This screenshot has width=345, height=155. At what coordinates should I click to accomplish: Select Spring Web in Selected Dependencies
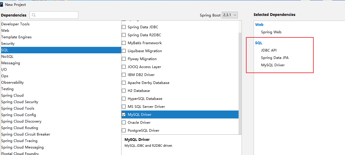[271, 32]
